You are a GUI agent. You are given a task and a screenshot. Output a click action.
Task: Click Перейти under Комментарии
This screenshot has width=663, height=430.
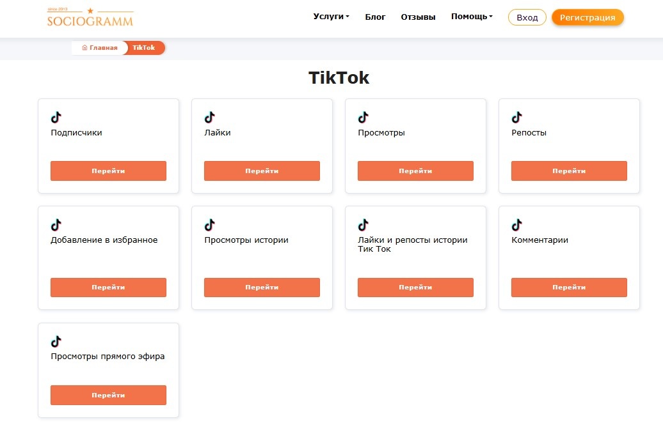click(x=569, y=288)
